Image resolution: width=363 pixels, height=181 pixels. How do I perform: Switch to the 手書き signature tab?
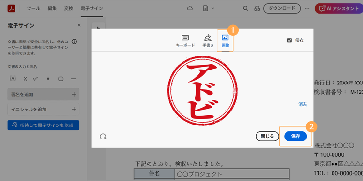tap(208, 41)
